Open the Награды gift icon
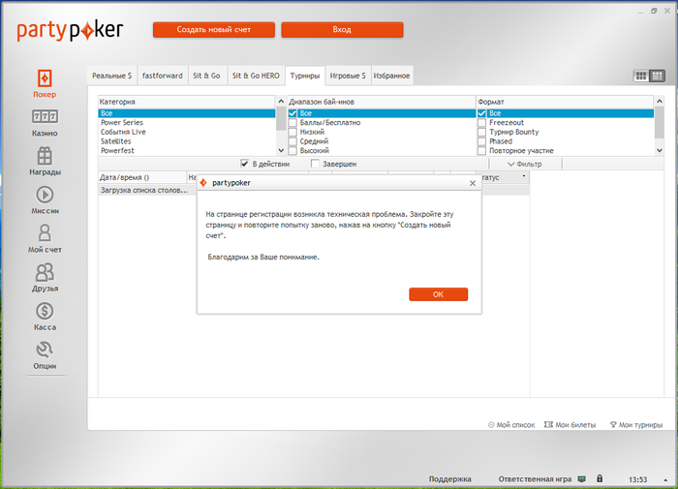This screenshot has height=489, width=678. pos(45,156)
